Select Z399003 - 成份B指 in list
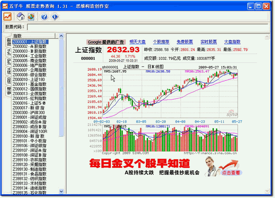 point(30,127)
